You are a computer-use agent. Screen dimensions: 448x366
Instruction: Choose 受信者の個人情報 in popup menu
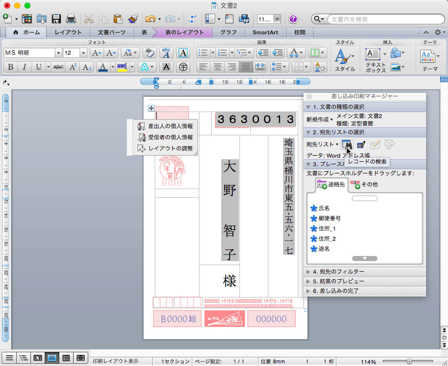click(165, 137)
